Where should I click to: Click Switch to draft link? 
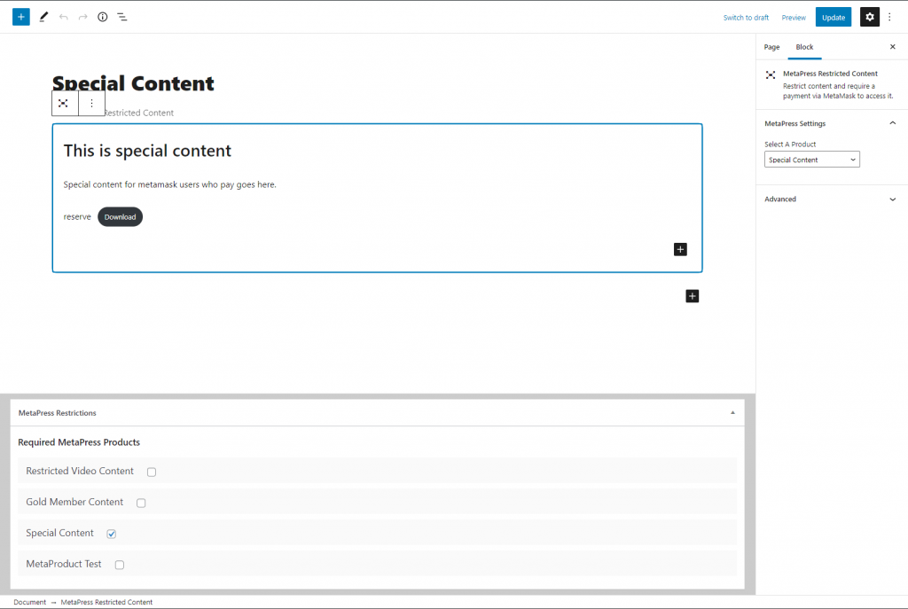click(x=746, y=16)
